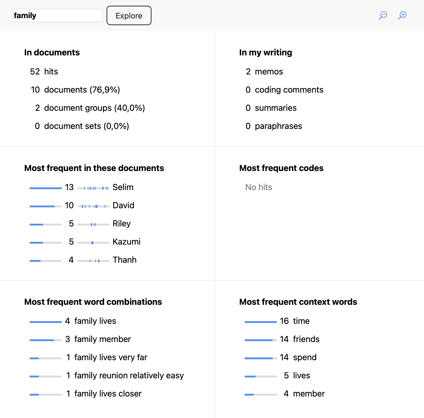Open the '2 memos' entry

coord(264,71)
